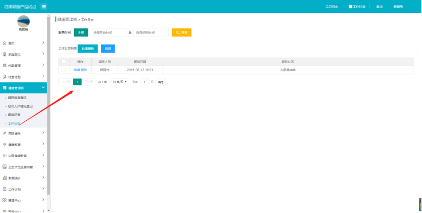The image size is (422, 213).
Task: Click the magnifier icon on search button
Action: tap(178, 32)
